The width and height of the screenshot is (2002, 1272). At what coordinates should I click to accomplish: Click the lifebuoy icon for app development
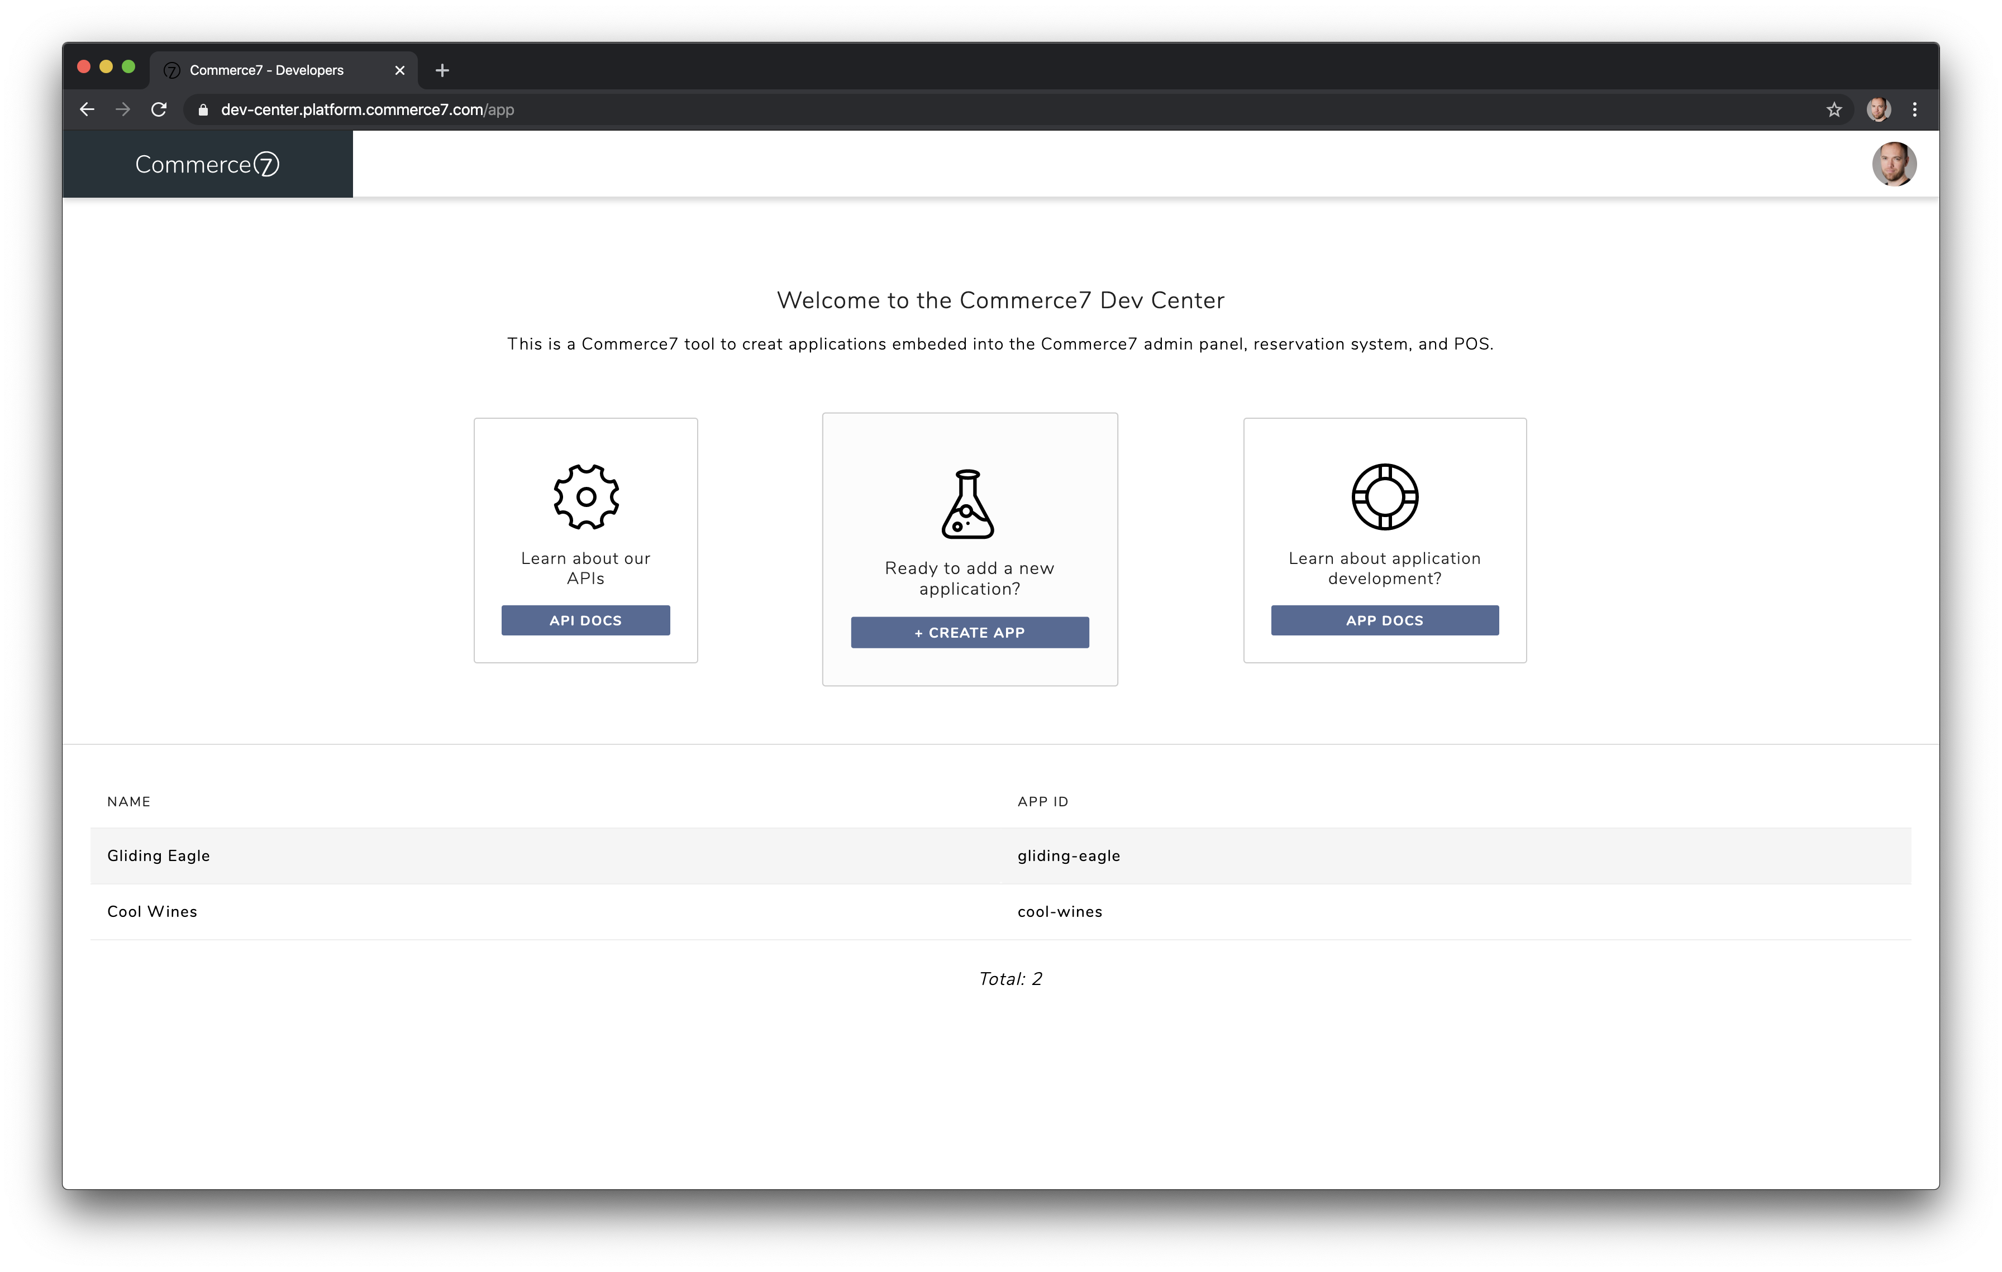point(1384,497)
